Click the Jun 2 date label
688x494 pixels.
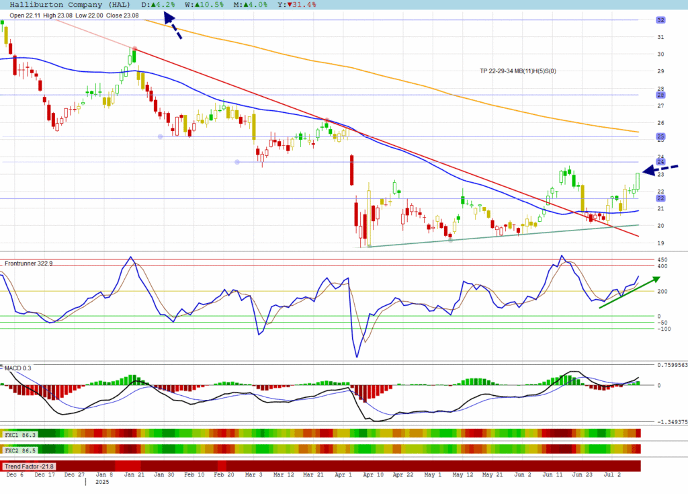(523, 475)
